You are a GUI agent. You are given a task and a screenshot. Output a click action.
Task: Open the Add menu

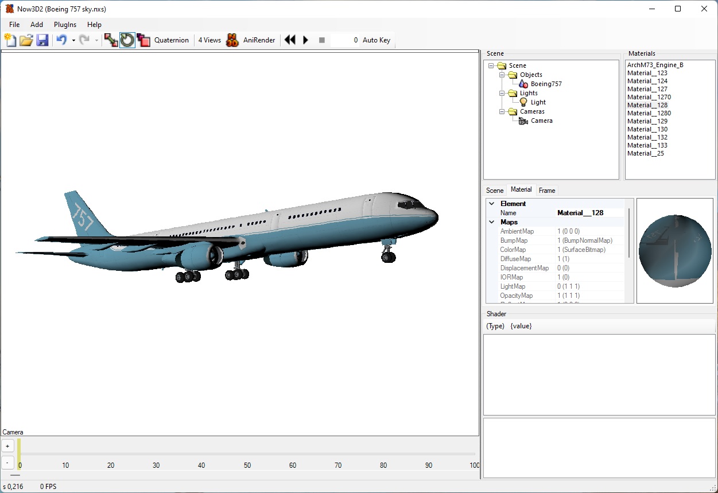[37, 25]
